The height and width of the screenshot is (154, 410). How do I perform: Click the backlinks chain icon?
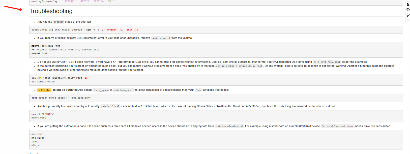pyautogui.click(x=408, y=15)
